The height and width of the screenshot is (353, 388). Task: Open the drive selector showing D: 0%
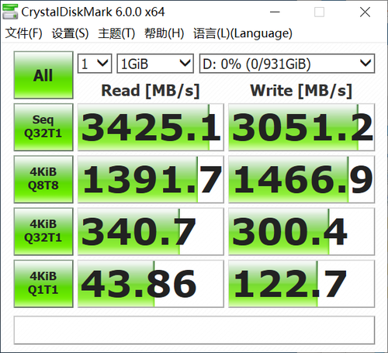click(287, 64)
